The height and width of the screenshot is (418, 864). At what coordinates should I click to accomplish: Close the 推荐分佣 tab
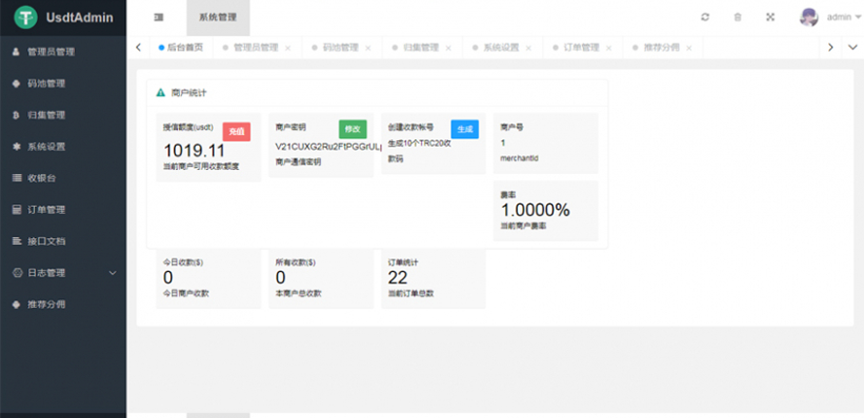pyautogui.click(x=689, y=49)
